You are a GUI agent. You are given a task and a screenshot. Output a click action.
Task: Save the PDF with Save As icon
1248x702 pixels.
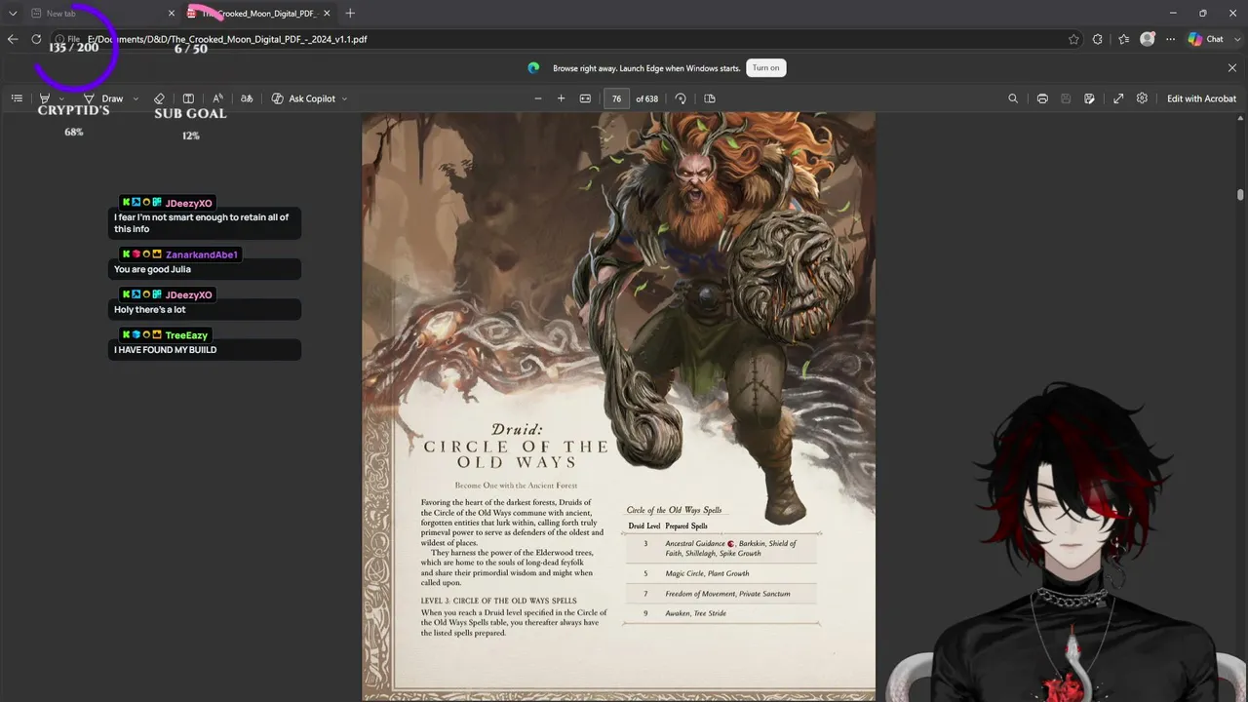click(x=1089, y=98)
